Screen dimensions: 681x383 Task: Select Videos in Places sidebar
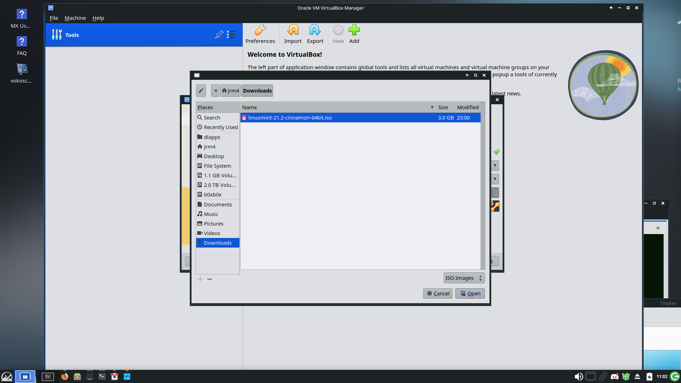click(217, 233)
